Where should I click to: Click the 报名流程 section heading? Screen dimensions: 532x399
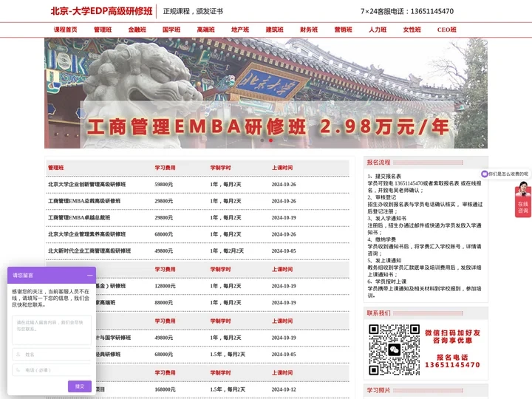(x=378, y=162)
